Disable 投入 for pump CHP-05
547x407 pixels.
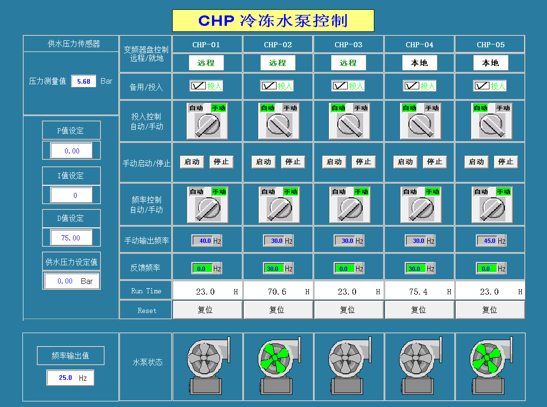point(482,85)
